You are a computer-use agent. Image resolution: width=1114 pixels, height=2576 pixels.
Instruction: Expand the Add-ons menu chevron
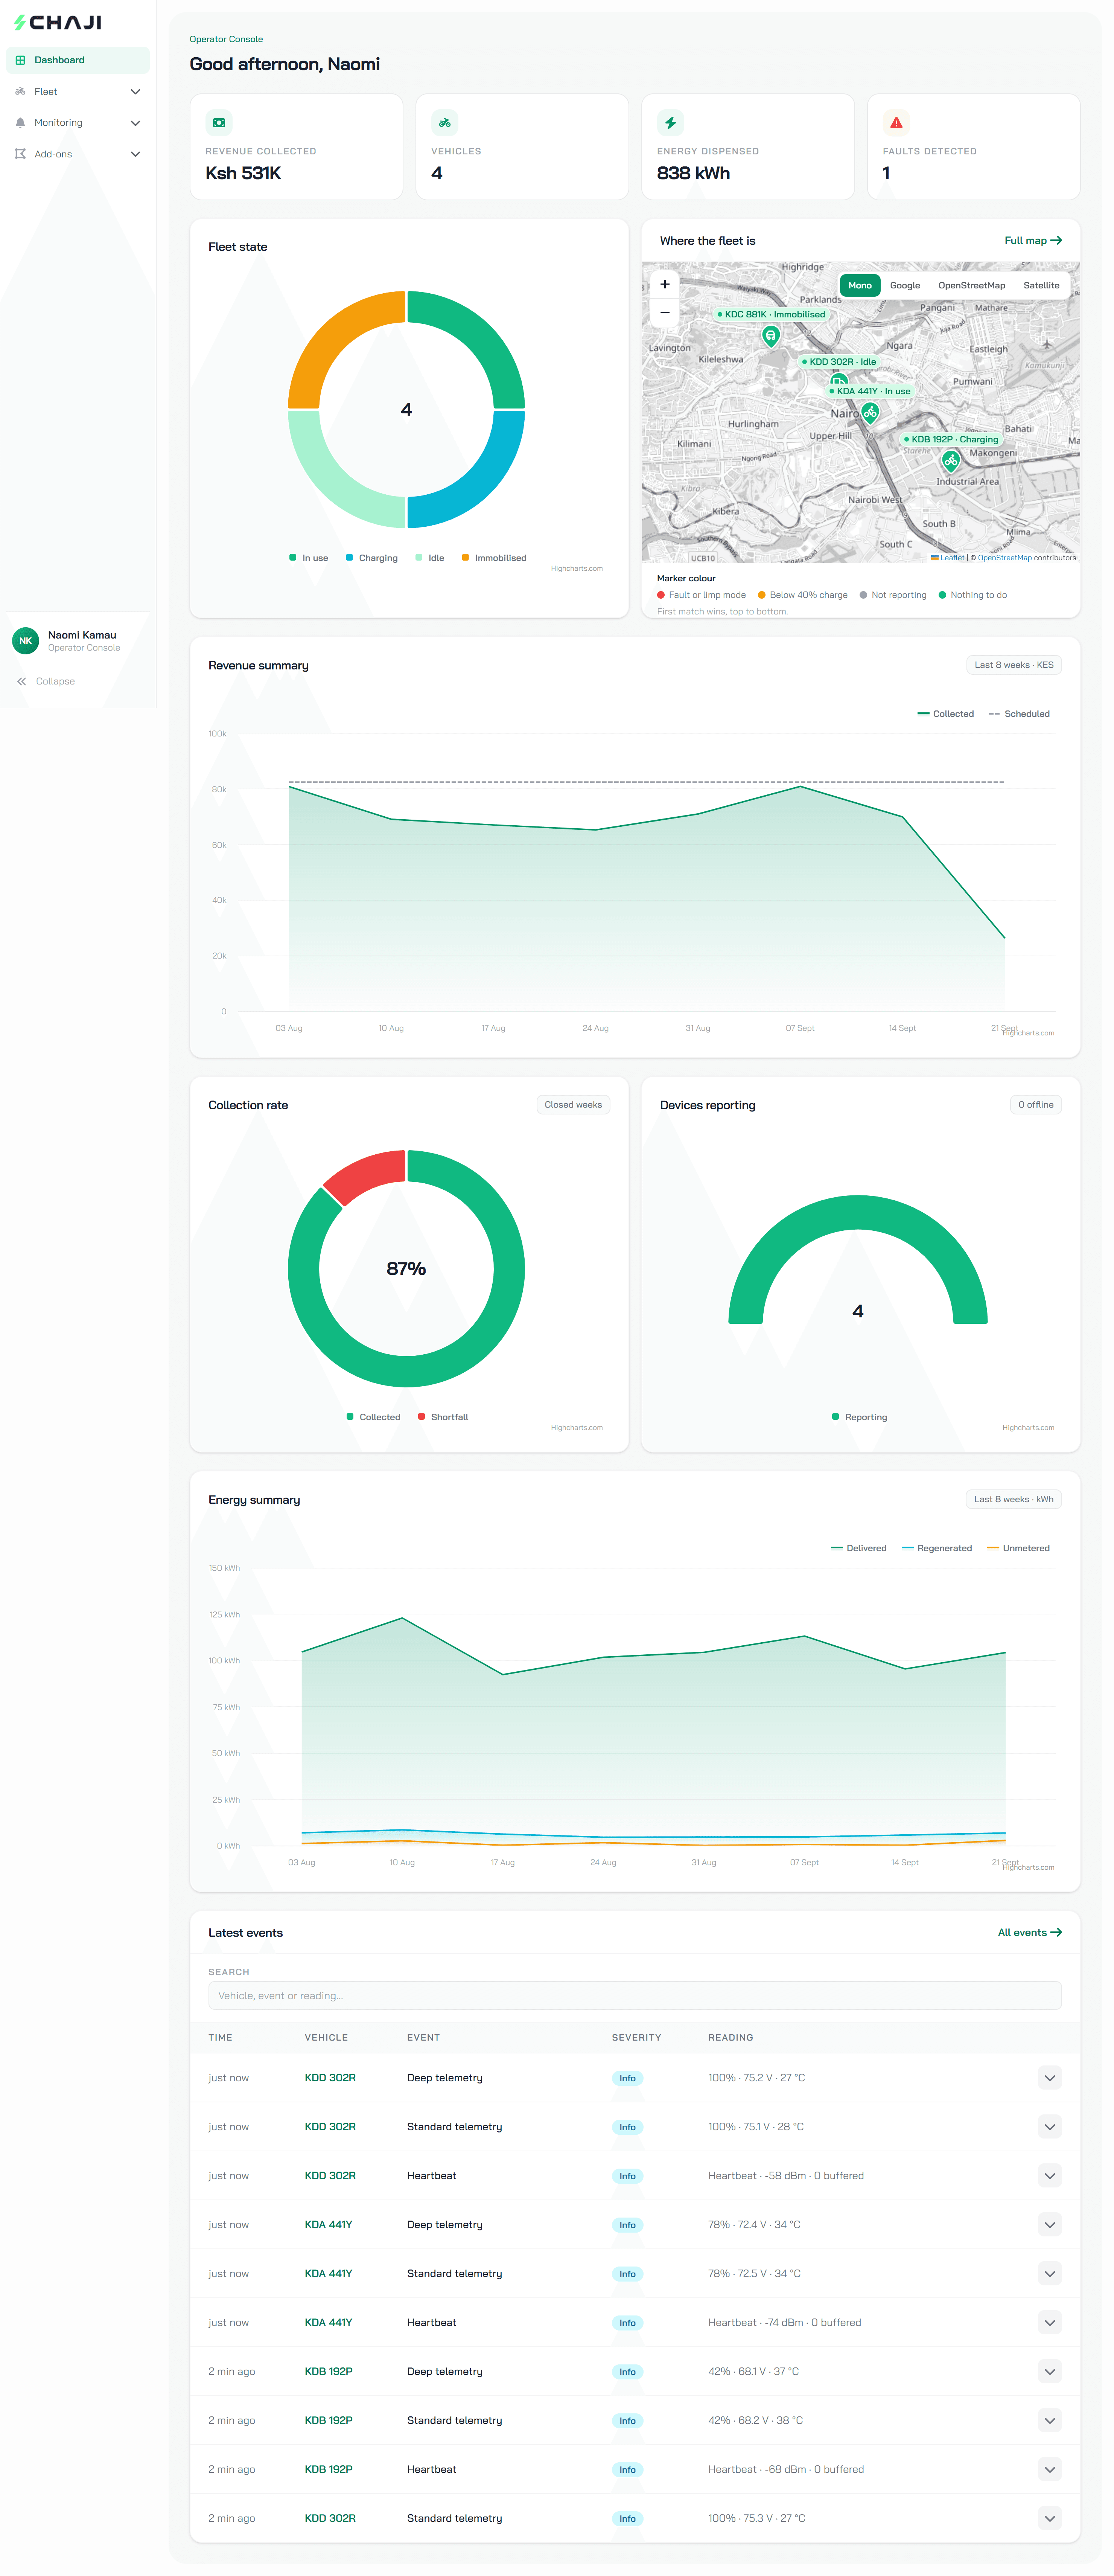pos(135,154)
